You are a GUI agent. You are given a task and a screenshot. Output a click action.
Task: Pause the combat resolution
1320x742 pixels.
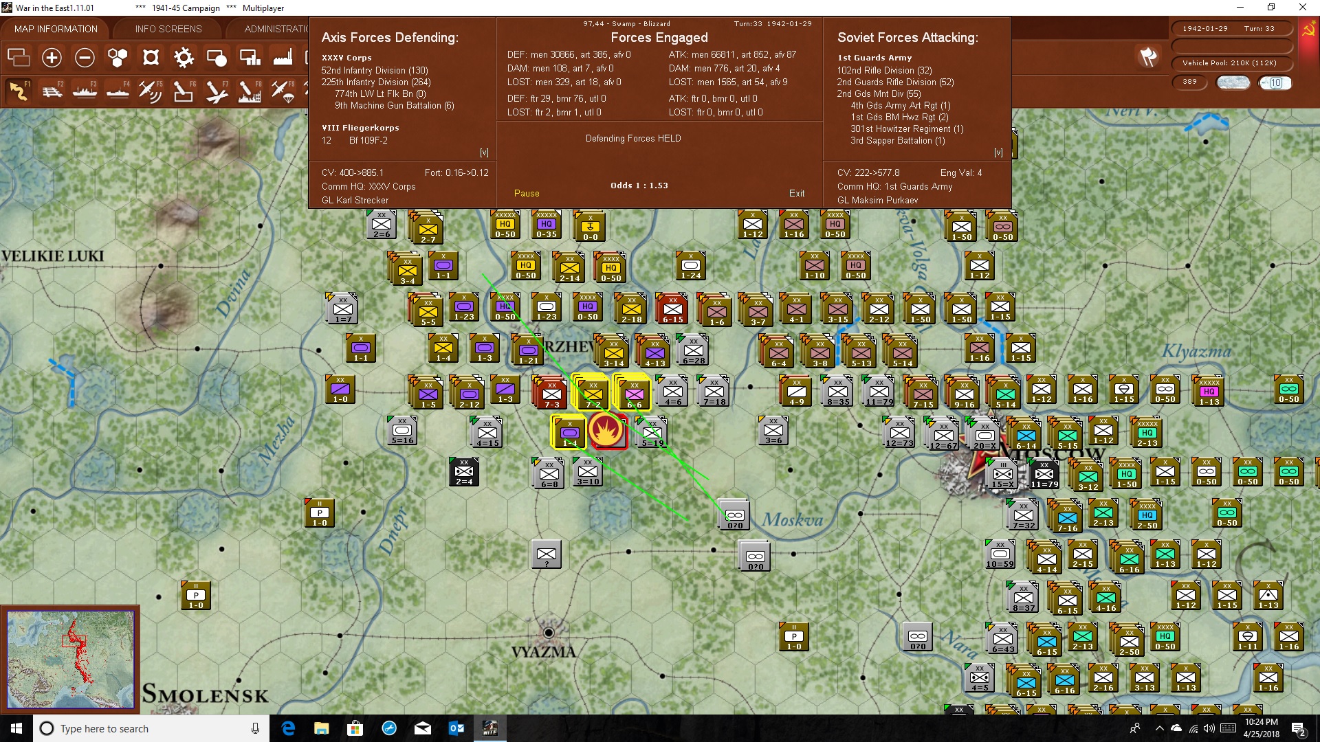point(527,194)
